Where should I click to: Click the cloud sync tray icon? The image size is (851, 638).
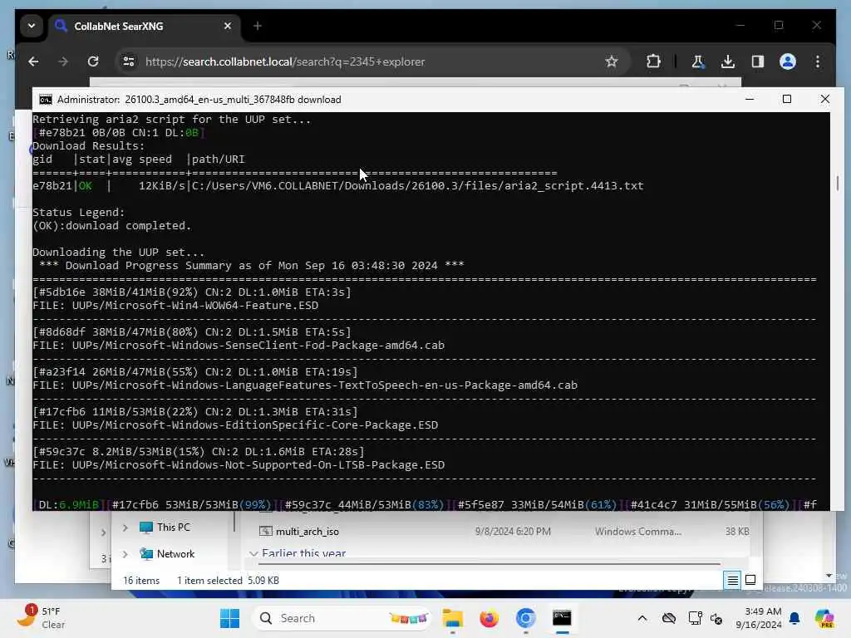click(669, 618)
